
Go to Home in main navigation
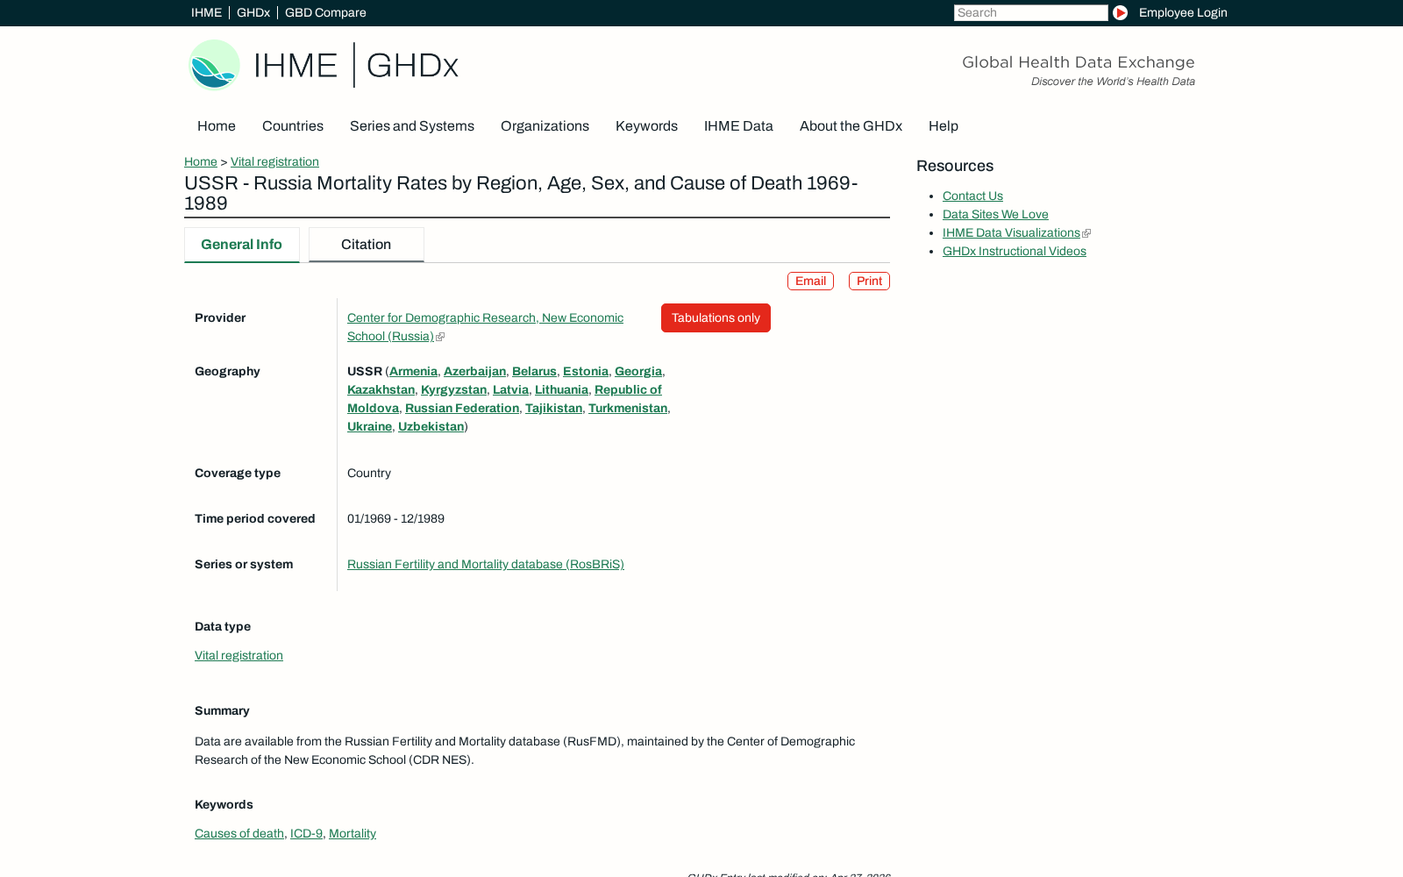[x=217, y=126]
